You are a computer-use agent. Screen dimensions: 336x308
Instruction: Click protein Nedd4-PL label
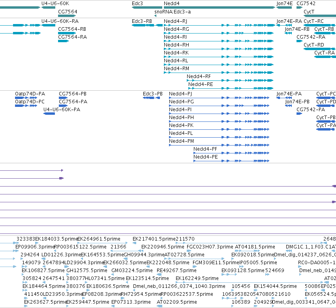pyautogui.click(x=181, y=133)
